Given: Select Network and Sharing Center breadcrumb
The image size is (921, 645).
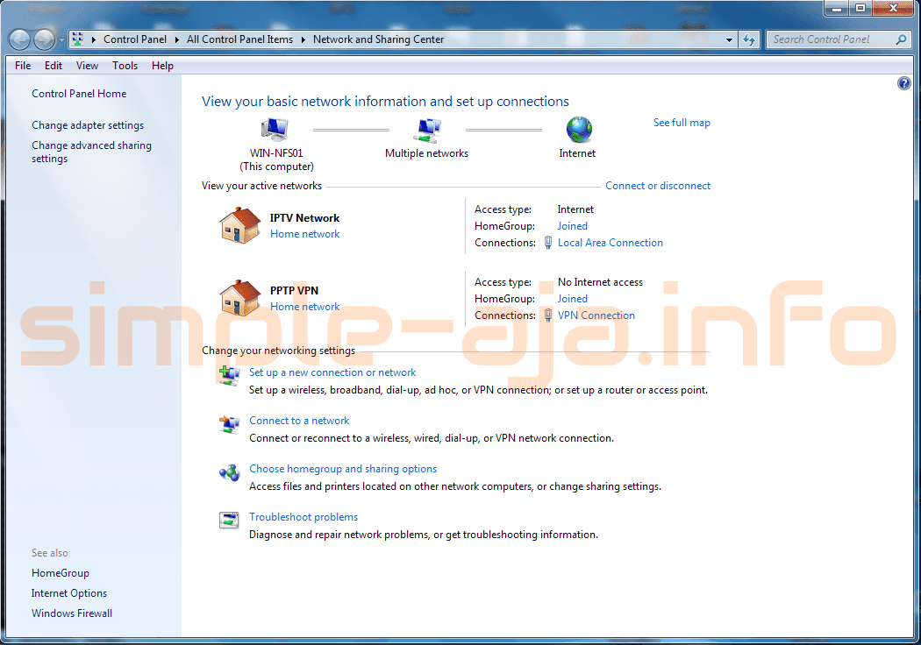Looking at the screenshot, I should tap(378, 39).
